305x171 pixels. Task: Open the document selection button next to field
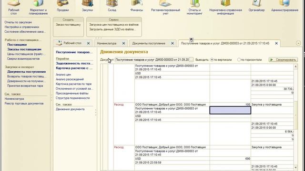[192, 60]
